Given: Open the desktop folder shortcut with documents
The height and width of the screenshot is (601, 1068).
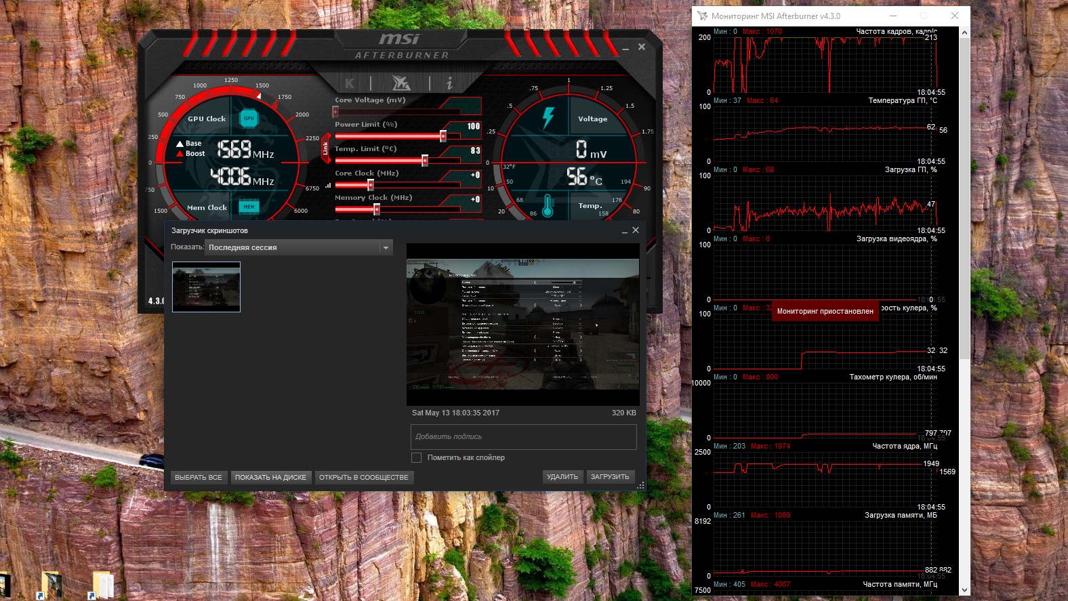Looking at the screenshot, I should 102,584.
